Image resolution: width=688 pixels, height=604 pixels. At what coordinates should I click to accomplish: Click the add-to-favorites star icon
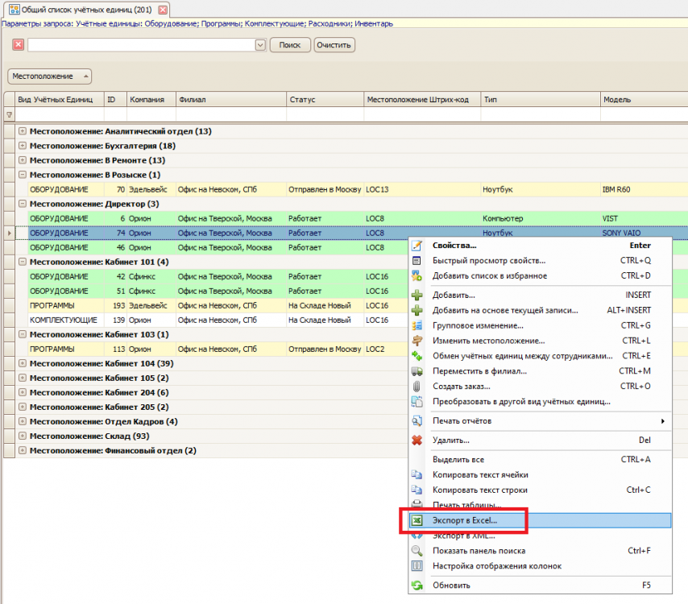click(x=417, y=276)
